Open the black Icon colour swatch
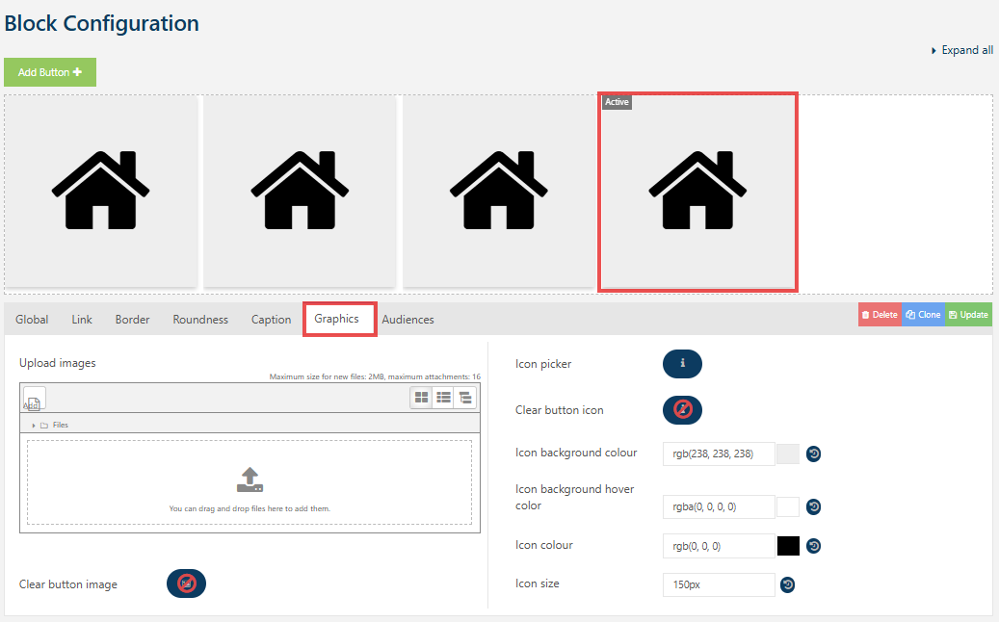This screenshot has height=622, width=999. pyautogui.click(x=788, y=546)
